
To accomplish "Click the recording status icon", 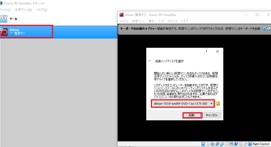I will pos(236,144).
